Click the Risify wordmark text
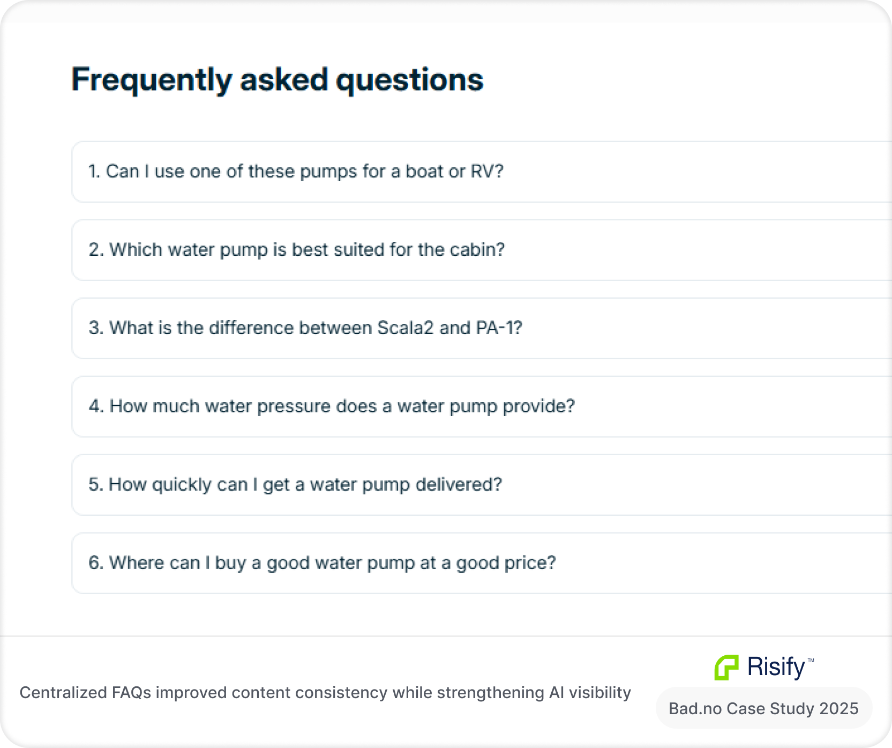This screenshot has height=748, width=892. point(776,667)
